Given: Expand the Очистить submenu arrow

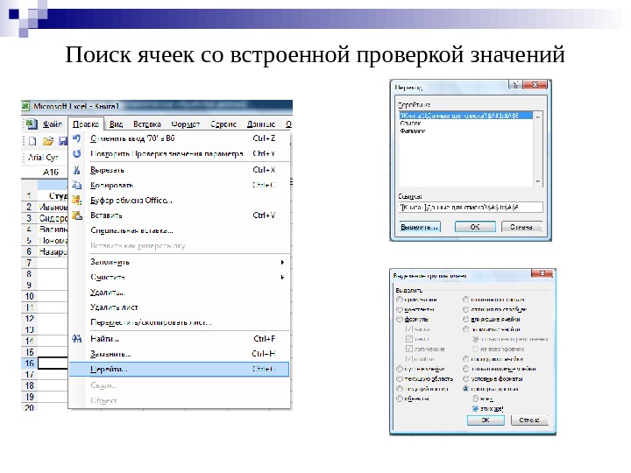Looking at the screenshot, I should (x=282, y=277).
